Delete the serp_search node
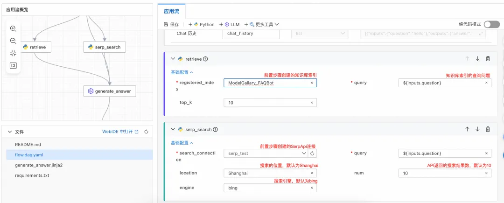Screen dimensions: 504x203 (x=488, y=129)
